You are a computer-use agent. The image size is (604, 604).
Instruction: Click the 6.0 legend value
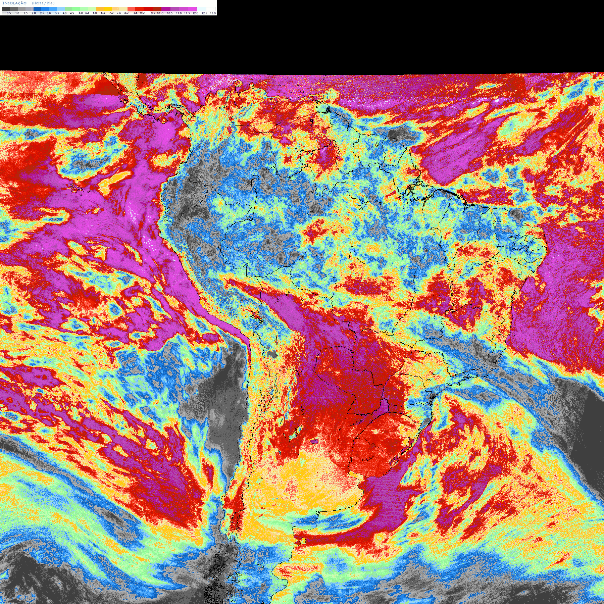point(95,13)
